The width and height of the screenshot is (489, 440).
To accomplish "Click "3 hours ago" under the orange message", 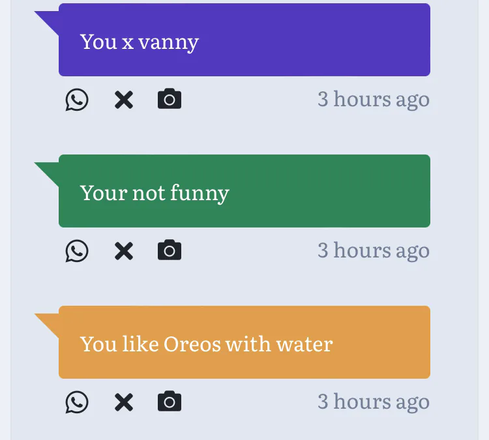I will point(374,402).
